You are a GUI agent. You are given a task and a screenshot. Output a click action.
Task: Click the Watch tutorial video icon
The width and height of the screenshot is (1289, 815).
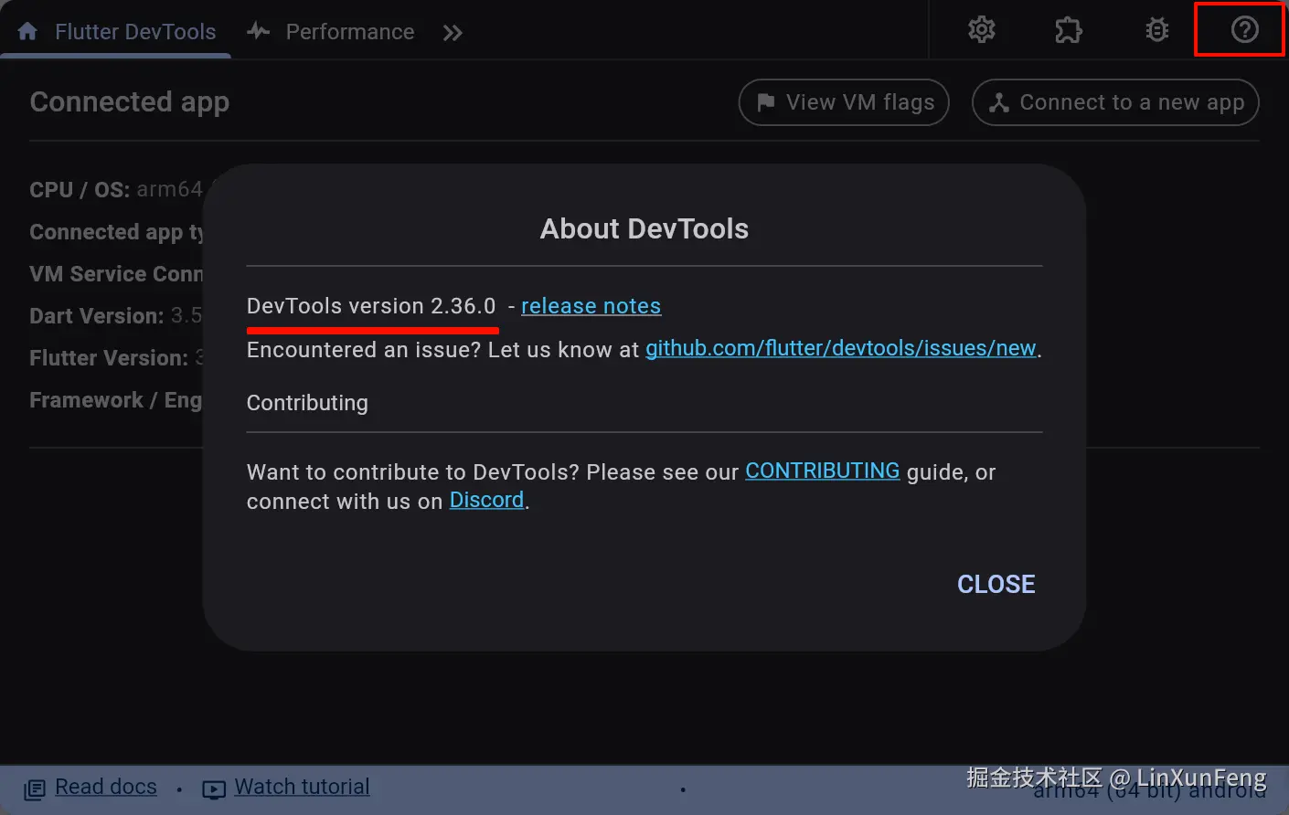214,789
